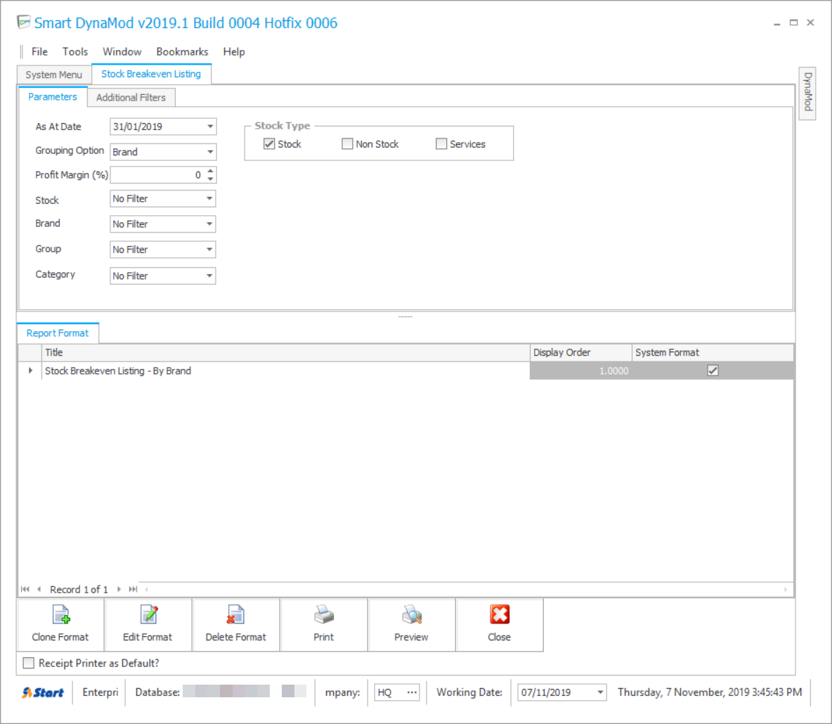Click the horizontal scrollbar of report grid
The height and width of the screenshot is (724, 832).
[x=466, y=589]
